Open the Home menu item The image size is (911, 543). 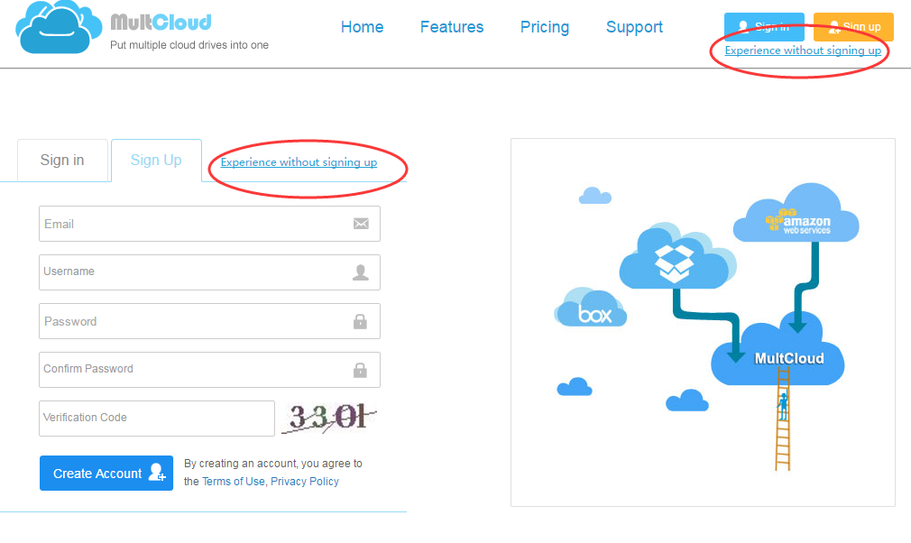[362, 27]
